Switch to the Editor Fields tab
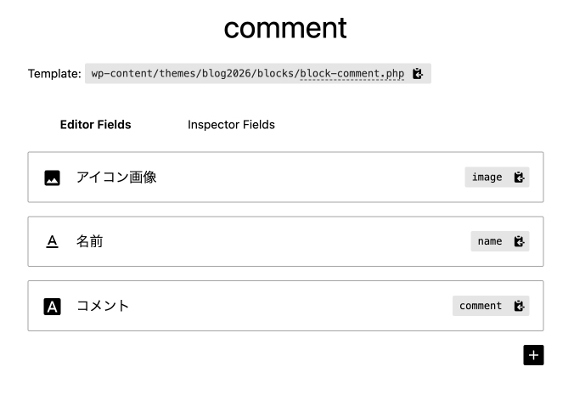The width and height of the screenshot is (574, 395). (95, 125)
